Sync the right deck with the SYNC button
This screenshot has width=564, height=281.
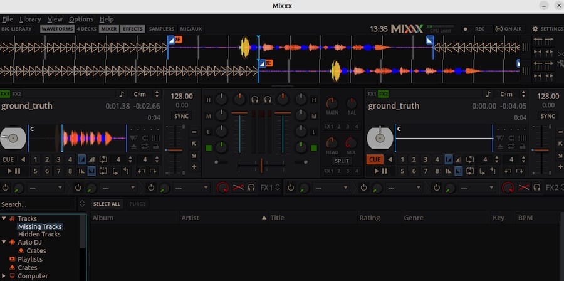coord(548,116)
